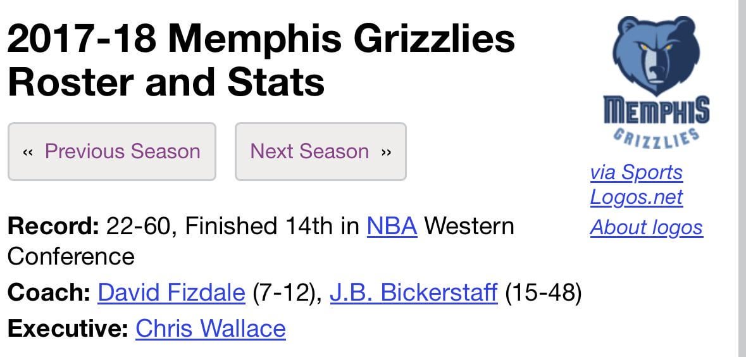Image resolution: width=746 pixels, height=357 pixels.
Task: Click the bold Coach label
Action: [x=49, y=292]
